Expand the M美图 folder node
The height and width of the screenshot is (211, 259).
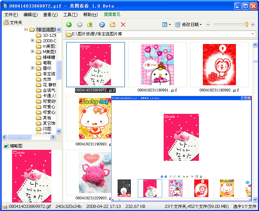tap(32, 52)
